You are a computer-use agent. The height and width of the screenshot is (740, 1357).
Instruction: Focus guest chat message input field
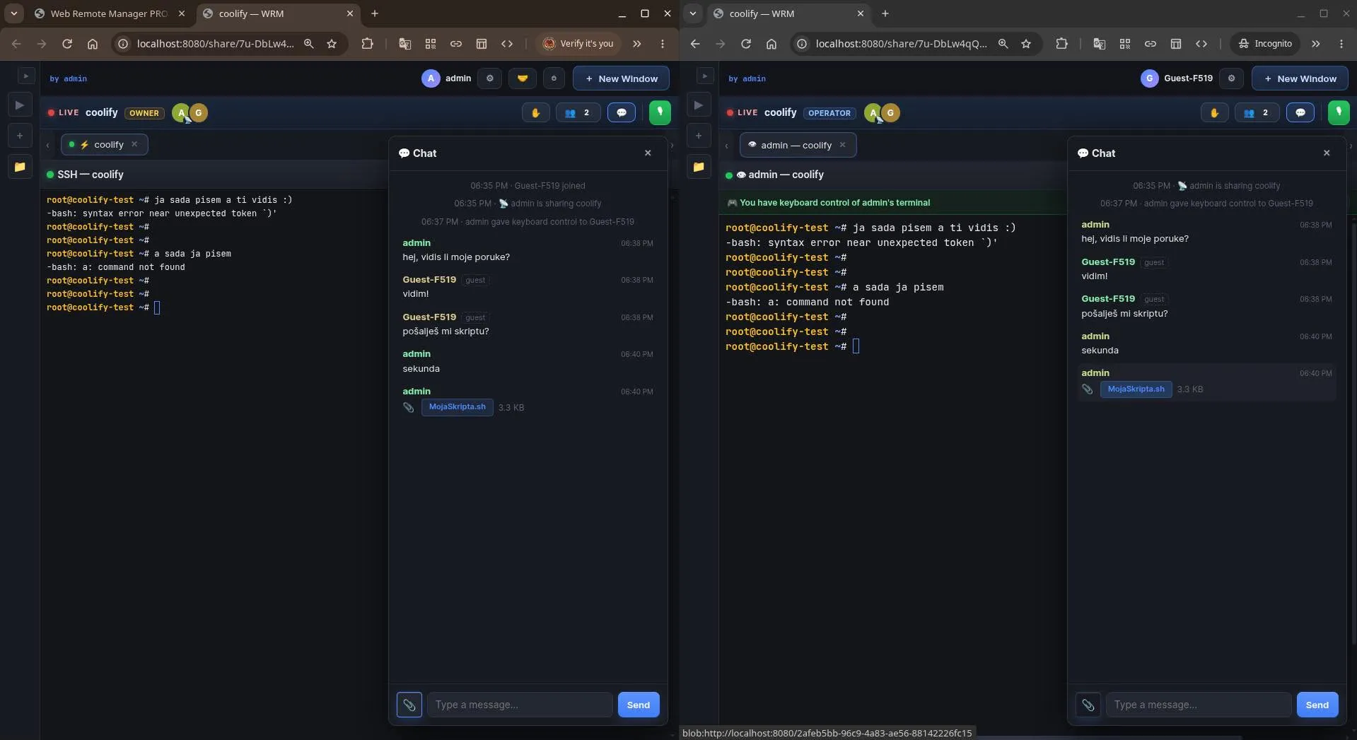point(1199,705)
